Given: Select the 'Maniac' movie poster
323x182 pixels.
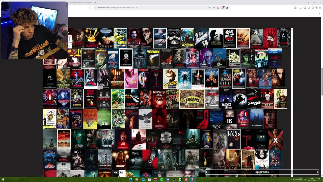Looking at the screenshot, I should (x=91, y=79).
